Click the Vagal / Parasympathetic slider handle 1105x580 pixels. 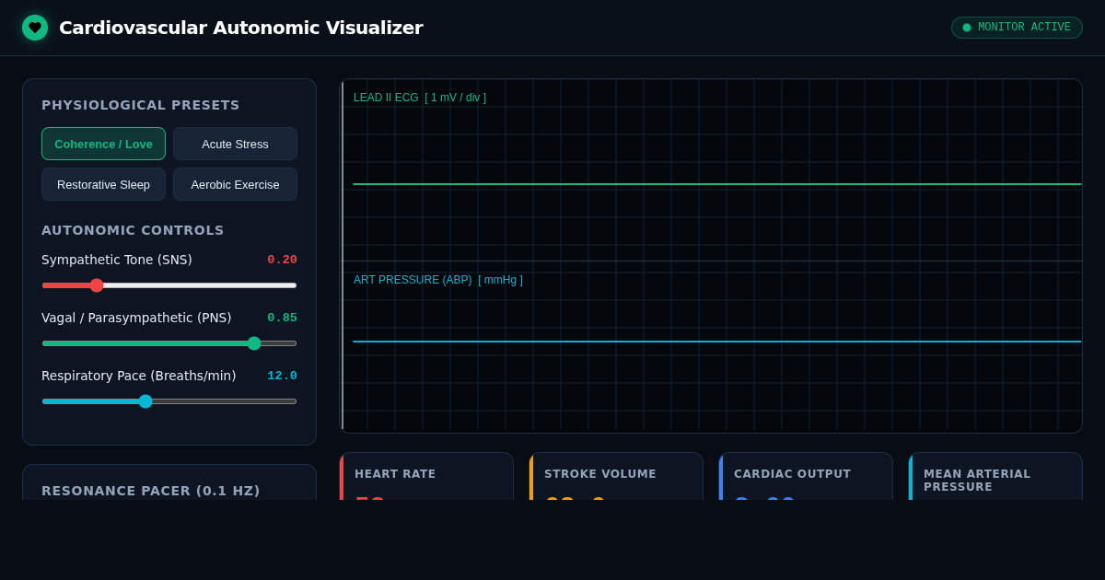pos(254,343)
